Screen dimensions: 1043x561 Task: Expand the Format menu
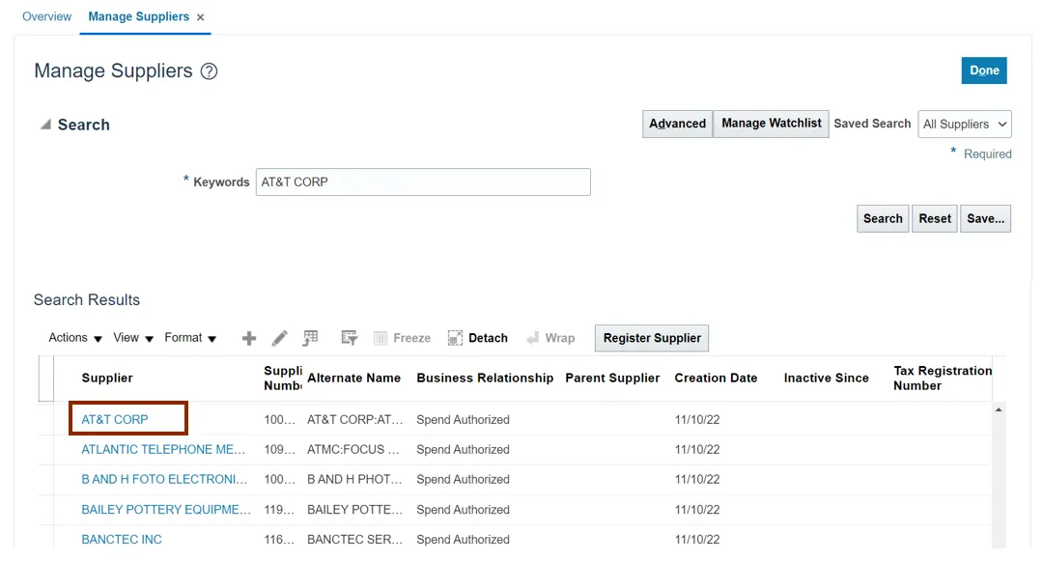(190, 338)
